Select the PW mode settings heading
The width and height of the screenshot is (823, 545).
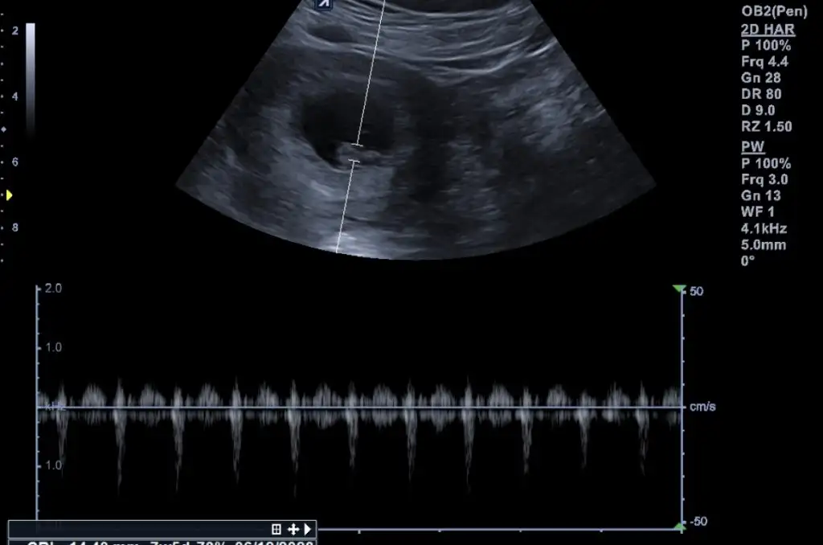(x=752, y=147)
